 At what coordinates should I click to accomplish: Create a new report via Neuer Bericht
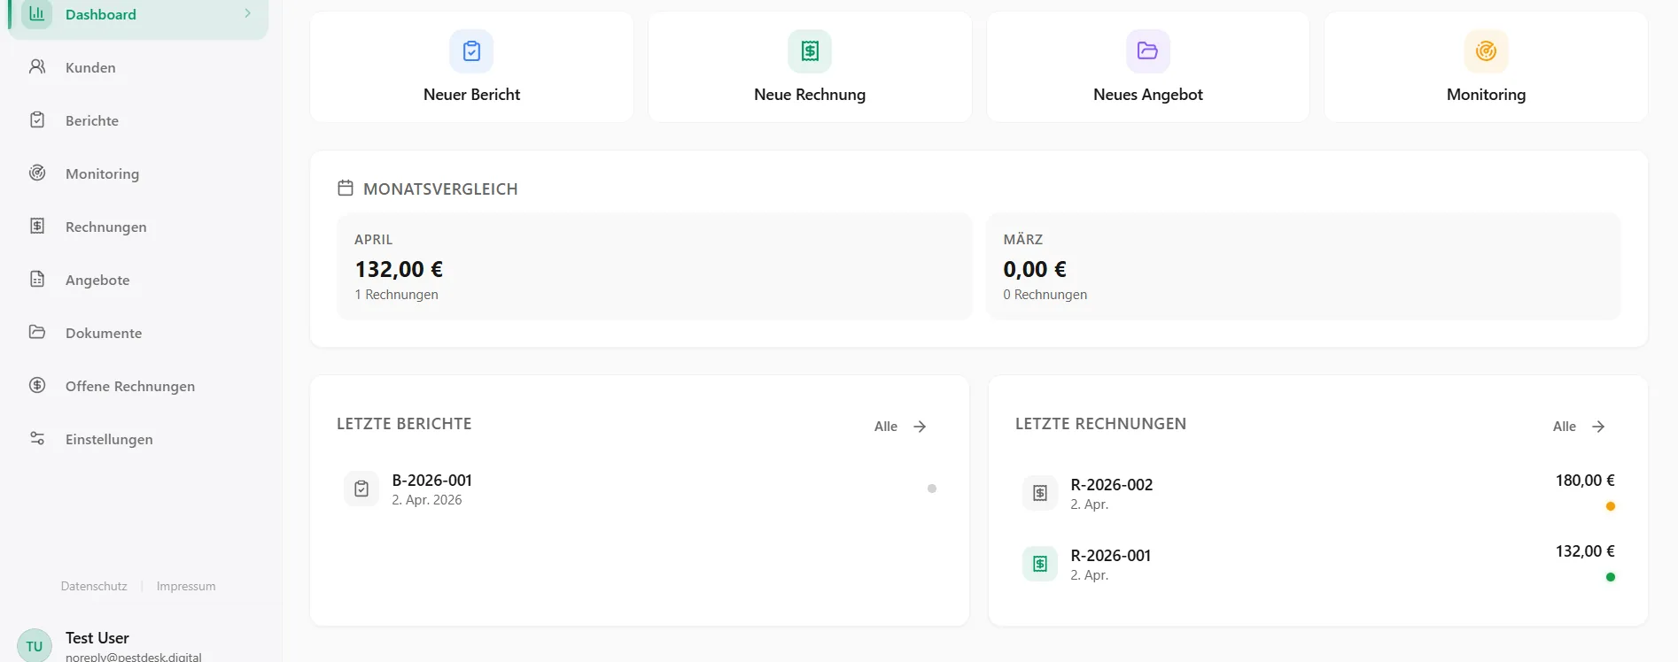tap(471, 95)
